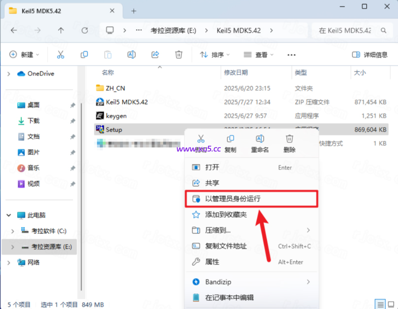
Task: Expand the 压缩到 submenu in context menu
Action: pyautogui.click(x=218, y=231)
